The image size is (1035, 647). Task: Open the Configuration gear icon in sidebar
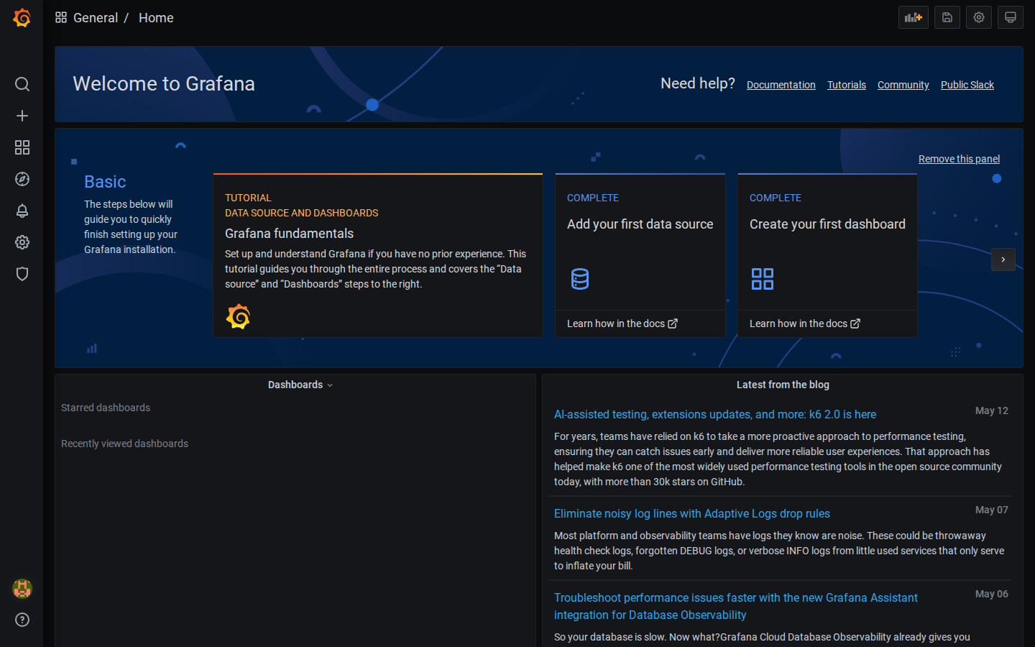22,242
